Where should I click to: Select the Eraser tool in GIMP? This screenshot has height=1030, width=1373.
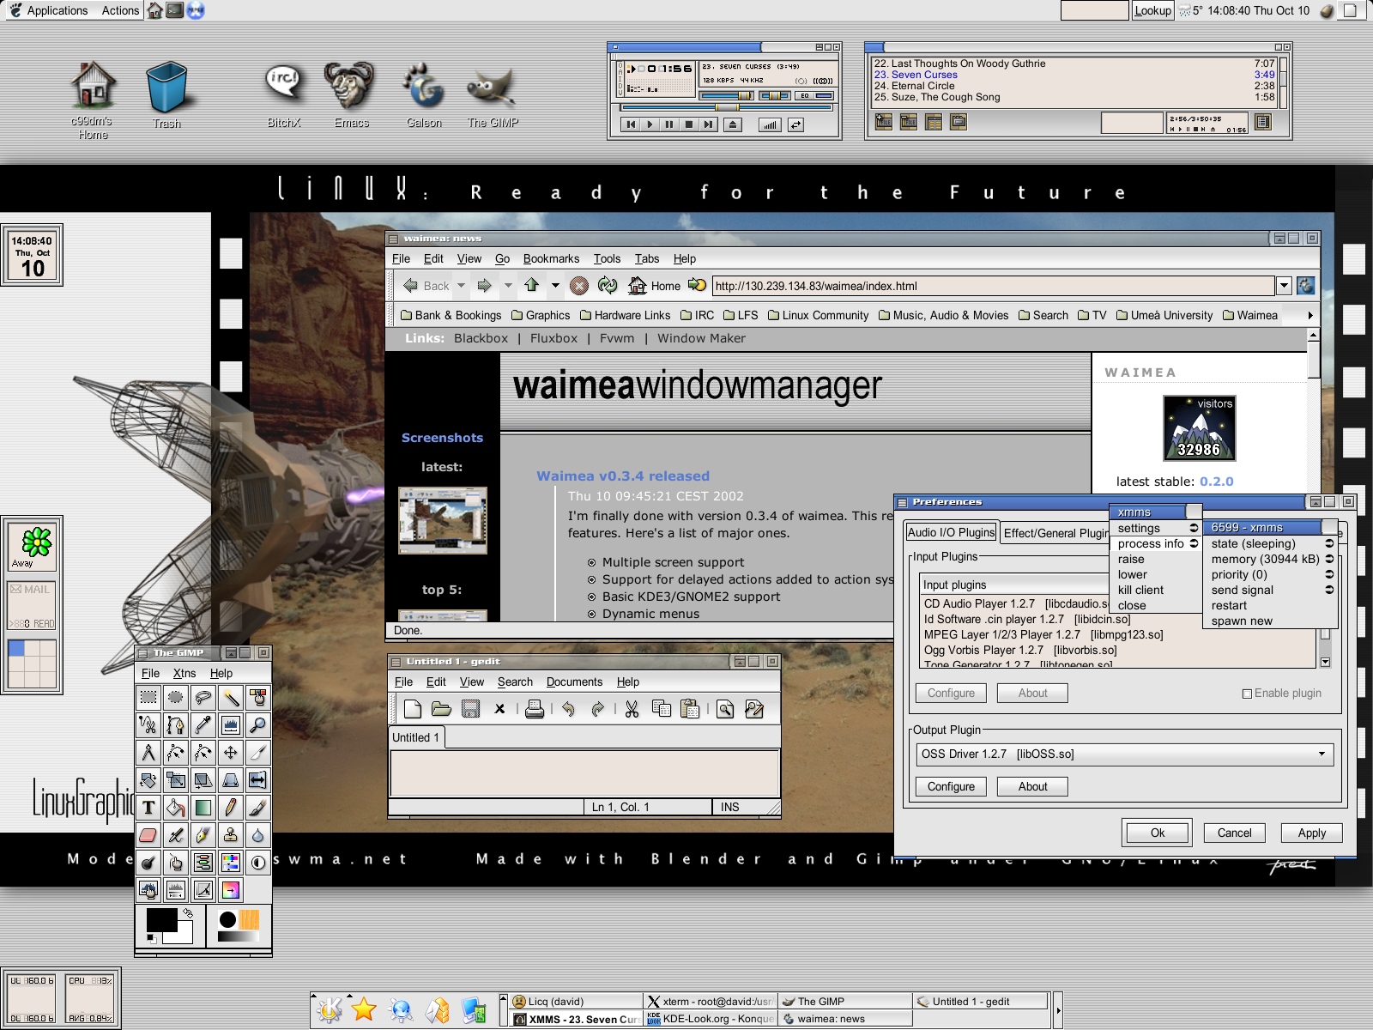pyautogui.click(x=148, y=835)
